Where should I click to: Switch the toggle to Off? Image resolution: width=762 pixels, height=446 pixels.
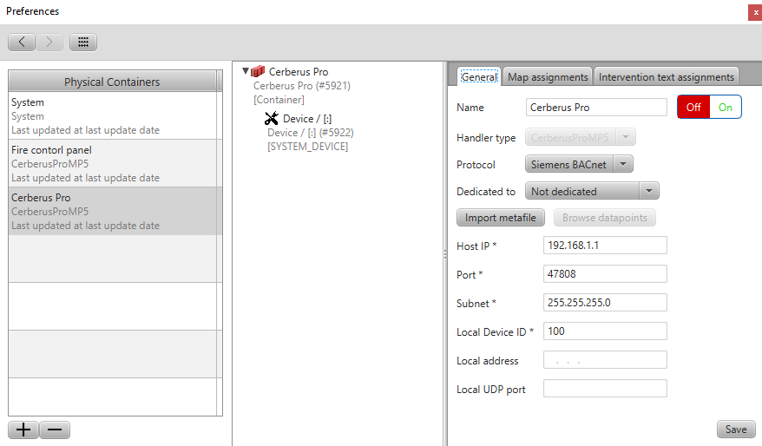pos(693,108)
